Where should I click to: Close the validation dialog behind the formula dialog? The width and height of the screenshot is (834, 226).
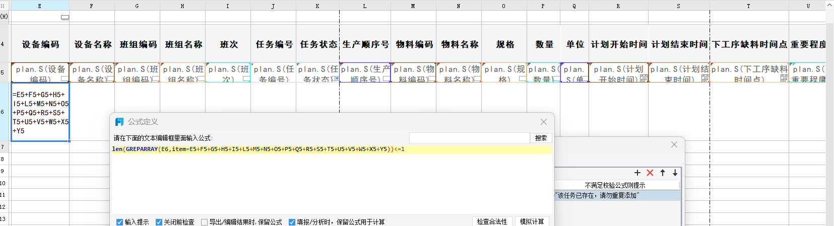click(674, 144)
